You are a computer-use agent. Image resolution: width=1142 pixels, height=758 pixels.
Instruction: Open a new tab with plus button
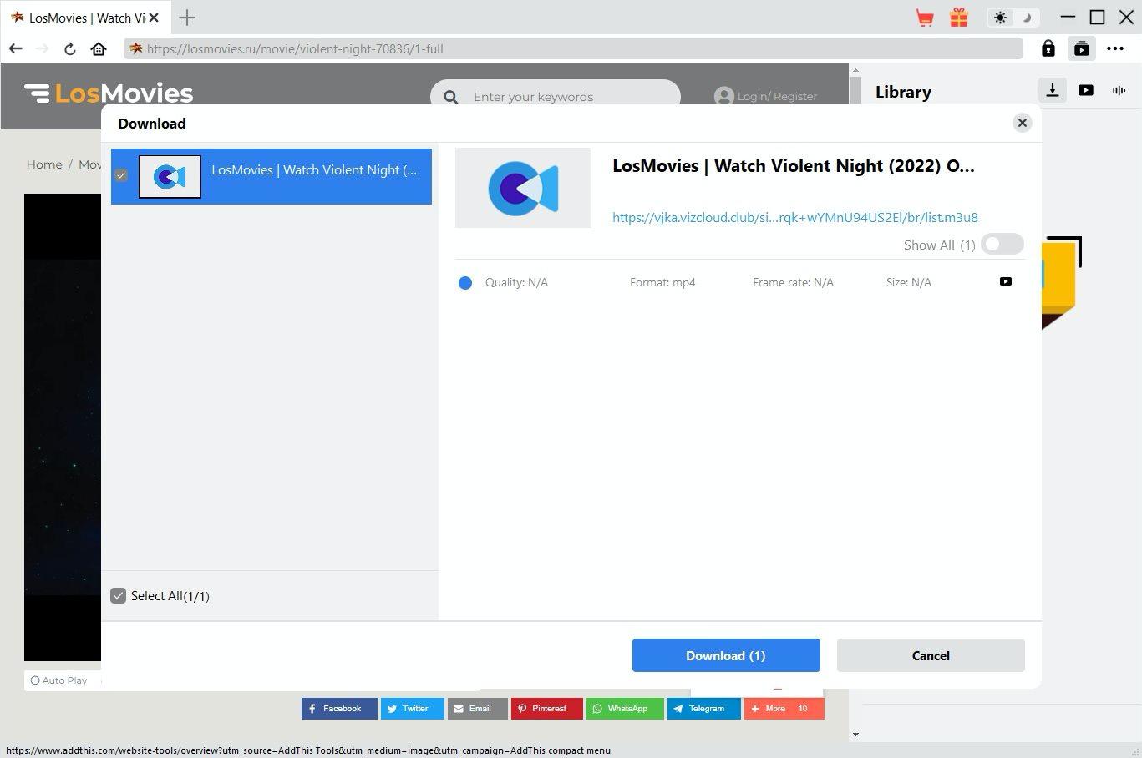click(x=187, y=18)
